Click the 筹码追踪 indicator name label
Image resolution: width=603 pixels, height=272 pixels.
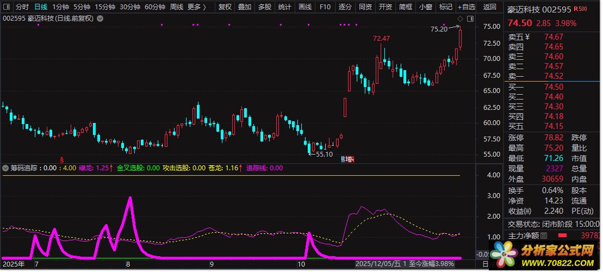coord(23,168)
